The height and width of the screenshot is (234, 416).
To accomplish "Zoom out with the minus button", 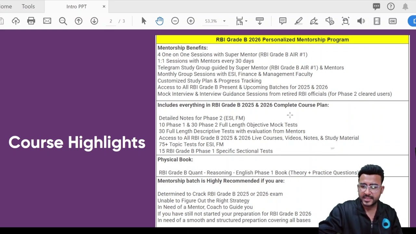I will tap(175, 21).
